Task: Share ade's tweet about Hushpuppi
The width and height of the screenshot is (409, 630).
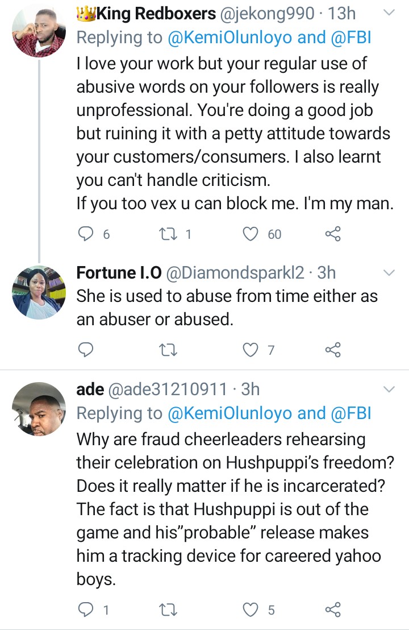Action: point(332,610)
